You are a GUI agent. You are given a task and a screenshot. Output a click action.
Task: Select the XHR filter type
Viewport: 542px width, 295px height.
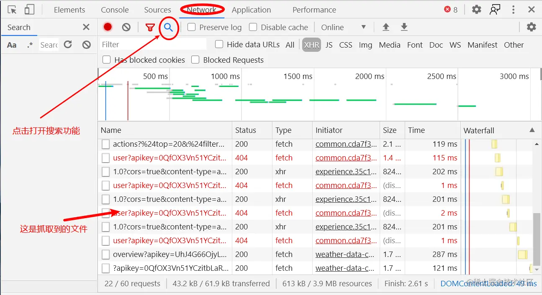311,45
